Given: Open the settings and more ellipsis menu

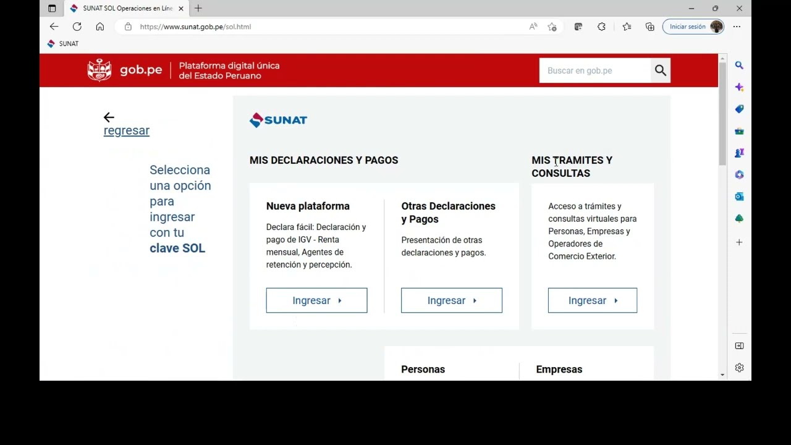Looking at the screenshot, I should [737, 27].
